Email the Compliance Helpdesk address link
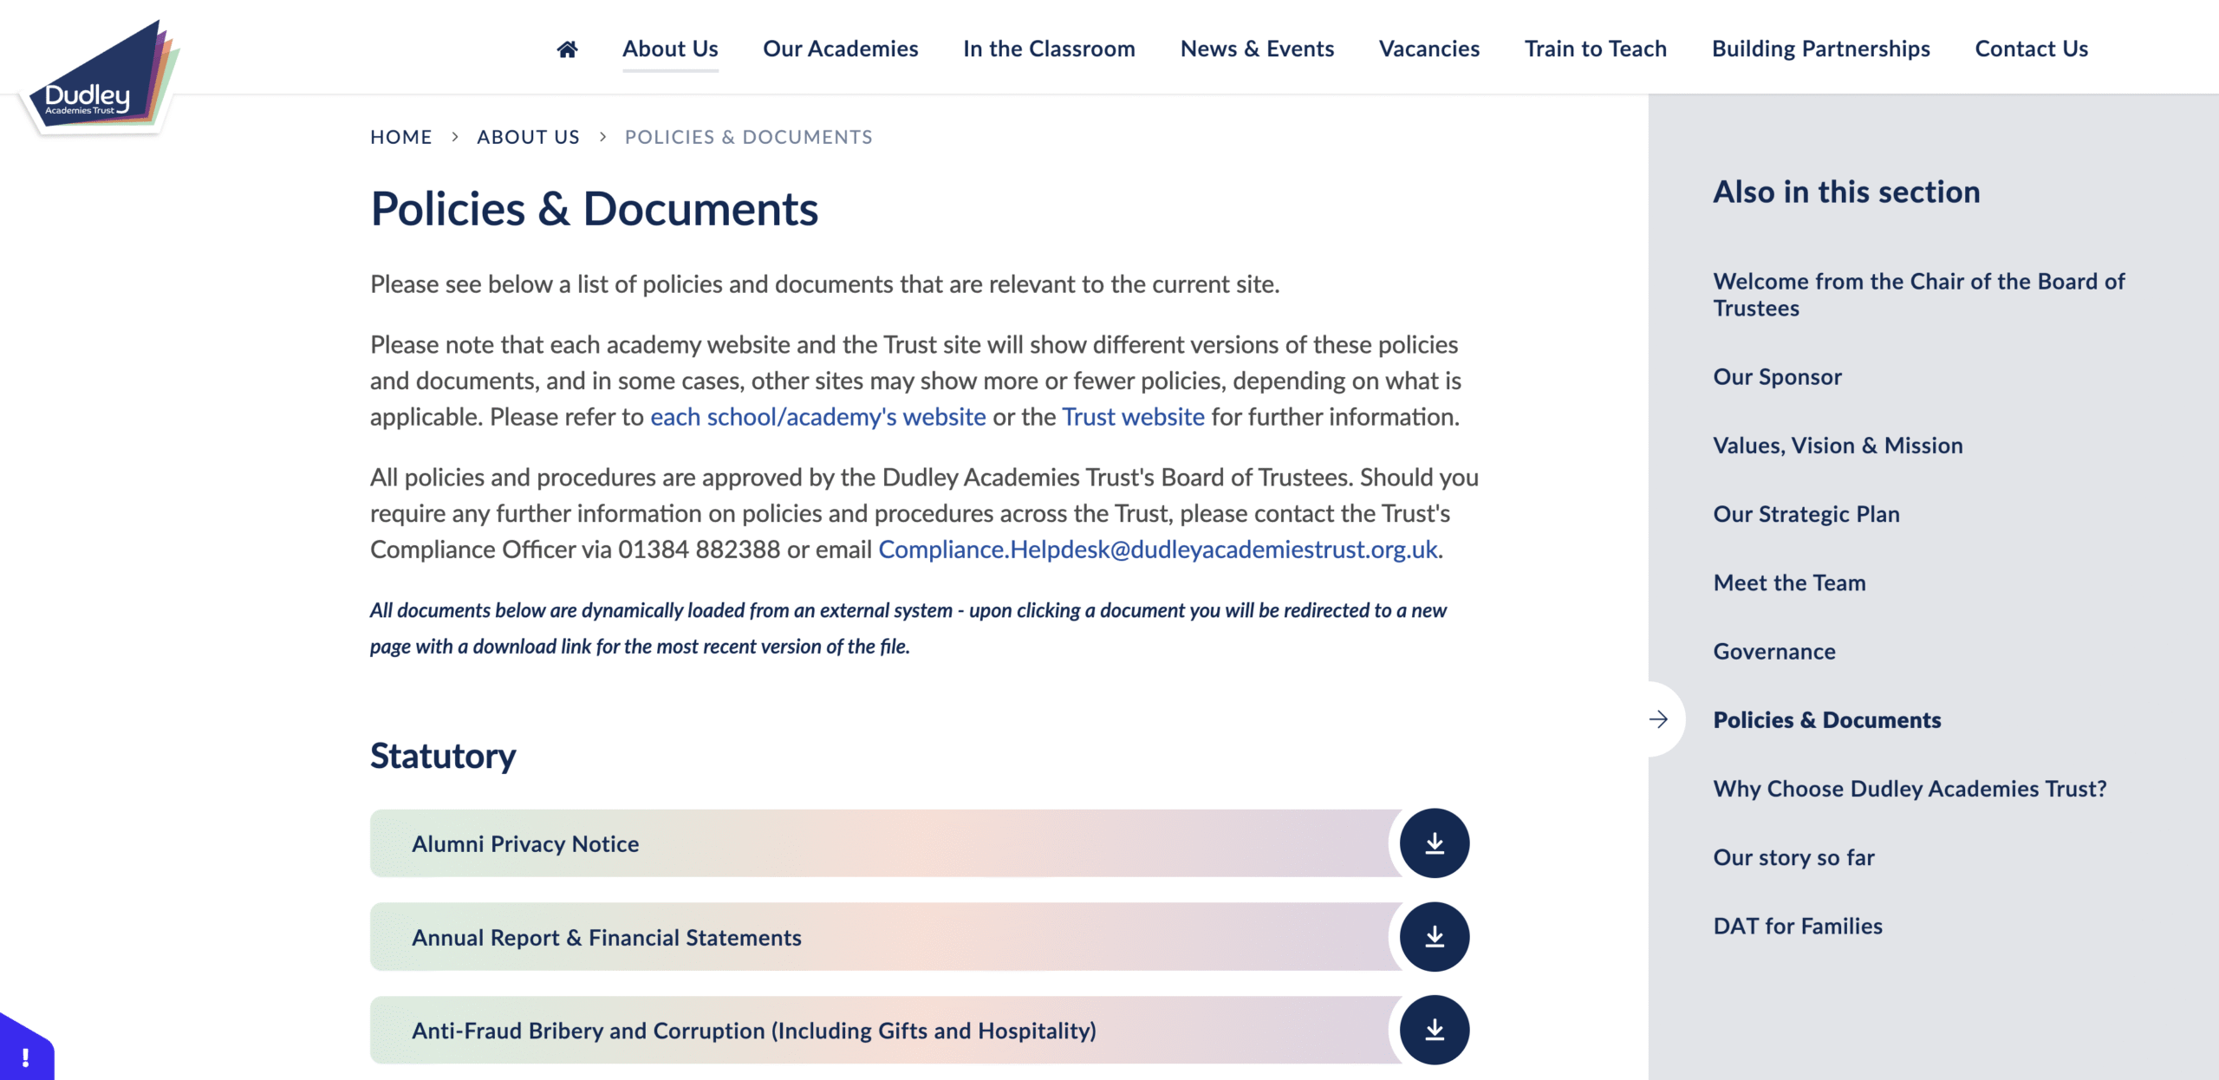The width and height of the screenshot is (2219, 1080). click(1157, 550)
